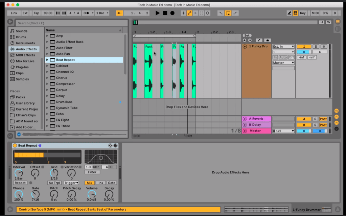
Task: Enable the Beat Repeat Filter button
Action: click(x=92, y=172)
